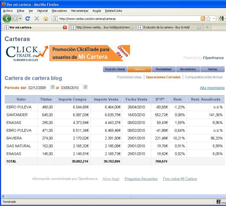Open the Herramientas menu
Image resolution: width=226 pixels, height=206 pixels.
click(x=80, y=11)
